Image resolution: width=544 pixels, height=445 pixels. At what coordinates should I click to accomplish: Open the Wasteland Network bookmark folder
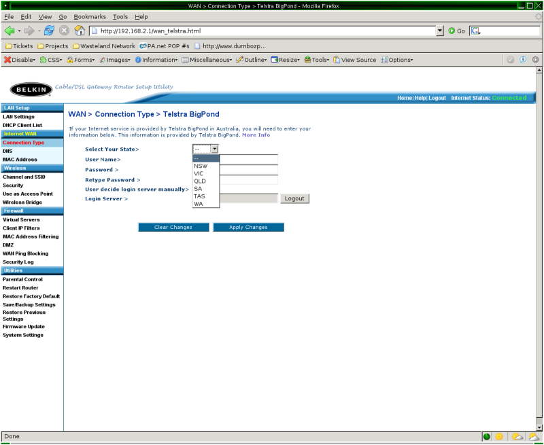(x=104, y=46)
